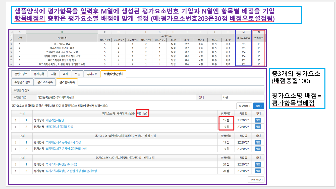Open the 강의자료 tab
This screenshot has height=189, width=336.
tap(91, 74)
